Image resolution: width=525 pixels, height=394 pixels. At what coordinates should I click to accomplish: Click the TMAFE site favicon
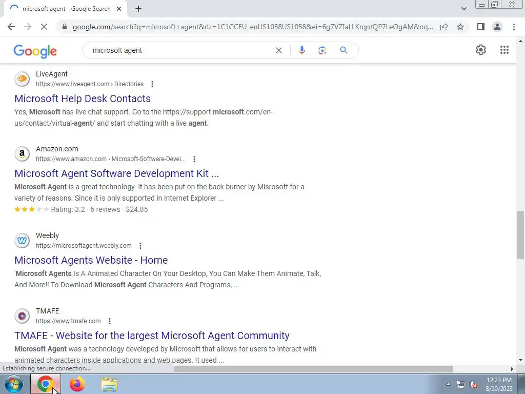click(22, 316)
